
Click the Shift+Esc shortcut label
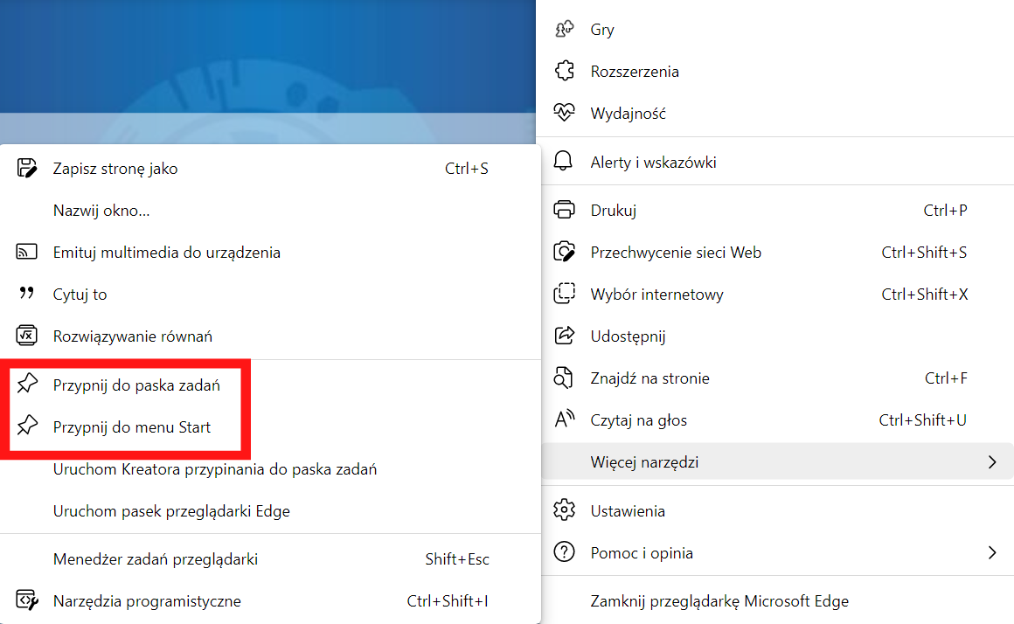(457, 558)
